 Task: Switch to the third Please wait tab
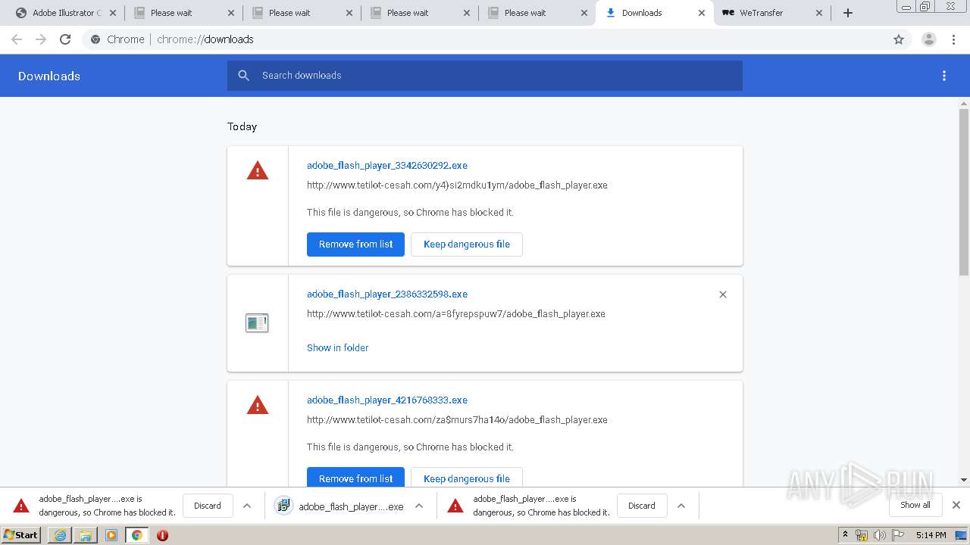coord(421,13)
